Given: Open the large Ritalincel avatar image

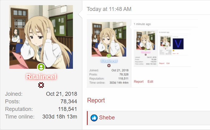Looking at the screenshot, I should [41, 37].
